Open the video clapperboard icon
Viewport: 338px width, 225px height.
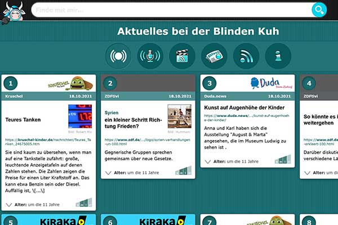pyautogui.click(x=182, y=56)
